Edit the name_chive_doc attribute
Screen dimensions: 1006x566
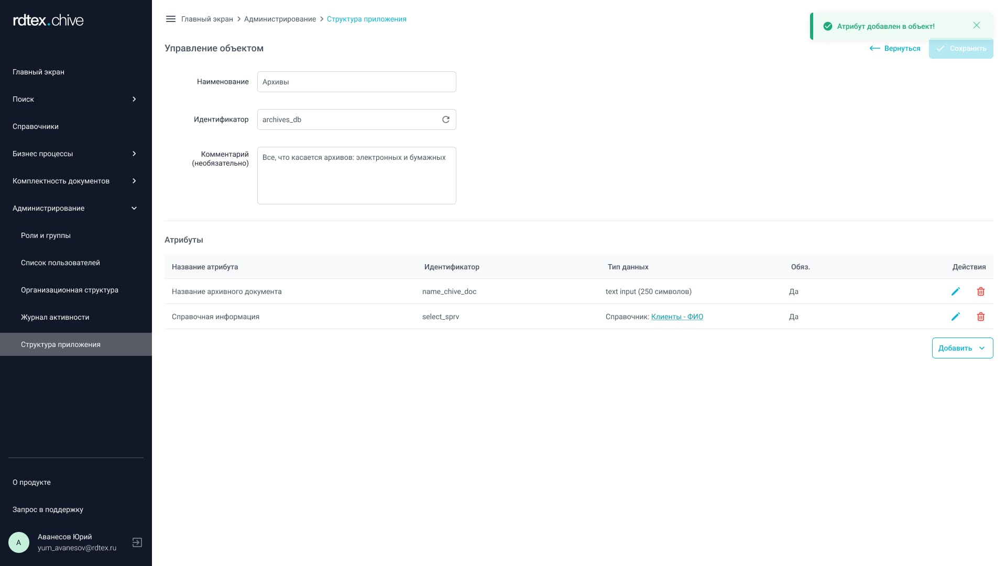pyautogui.click(x=955, y=291)
